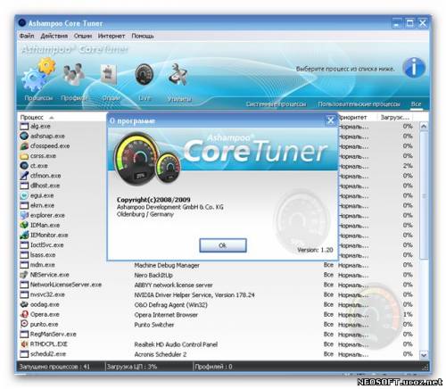Image resolution: width=446 pixels, height=389 pixels.
Task: Open the Помощь menu
Action: (143, 36)
